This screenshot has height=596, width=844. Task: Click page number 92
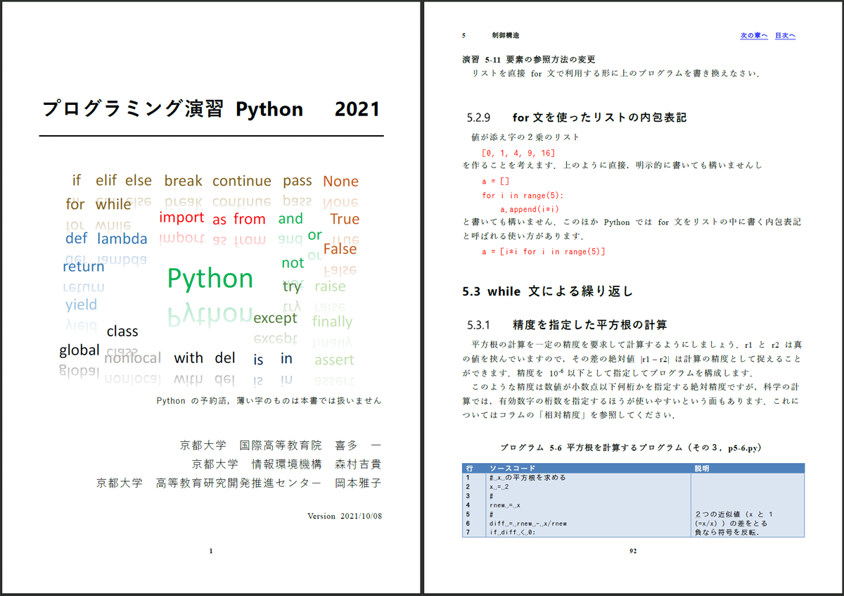point(632,551)
